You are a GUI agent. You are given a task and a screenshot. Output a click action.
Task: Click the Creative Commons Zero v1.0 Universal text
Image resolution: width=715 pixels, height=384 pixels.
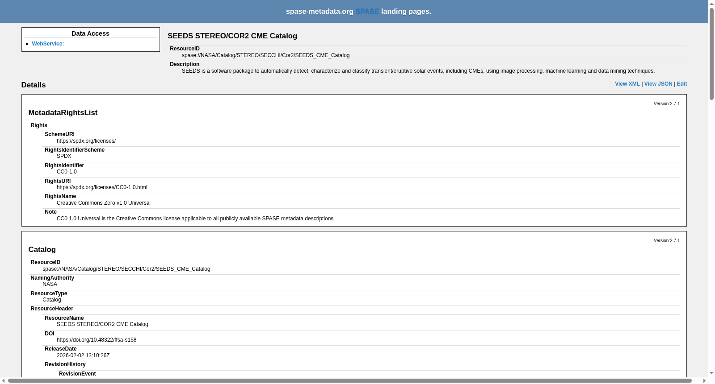pyautogui.click(x=104, y=203)
